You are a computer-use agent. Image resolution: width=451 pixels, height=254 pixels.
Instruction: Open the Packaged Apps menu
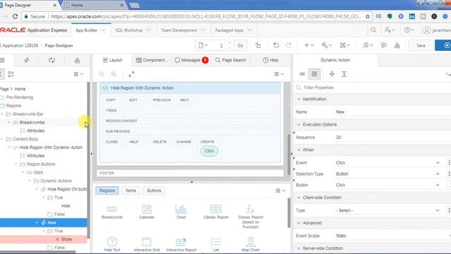coord(233,30)
